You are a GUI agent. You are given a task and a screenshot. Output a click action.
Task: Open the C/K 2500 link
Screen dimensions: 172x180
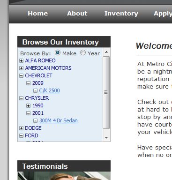pos(50,90)
